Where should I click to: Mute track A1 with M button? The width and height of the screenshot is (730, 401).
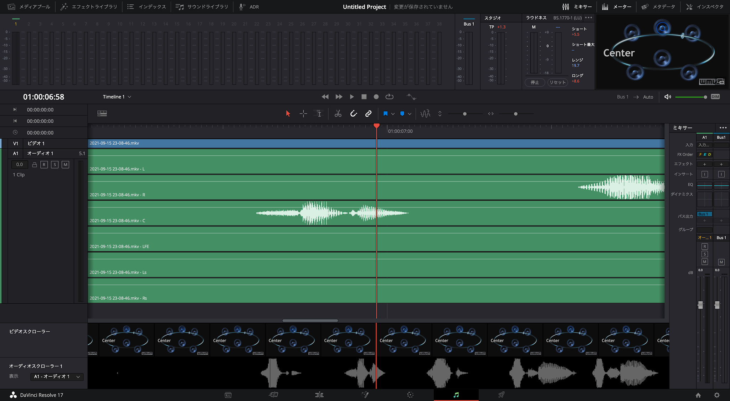tap(65, 165)
